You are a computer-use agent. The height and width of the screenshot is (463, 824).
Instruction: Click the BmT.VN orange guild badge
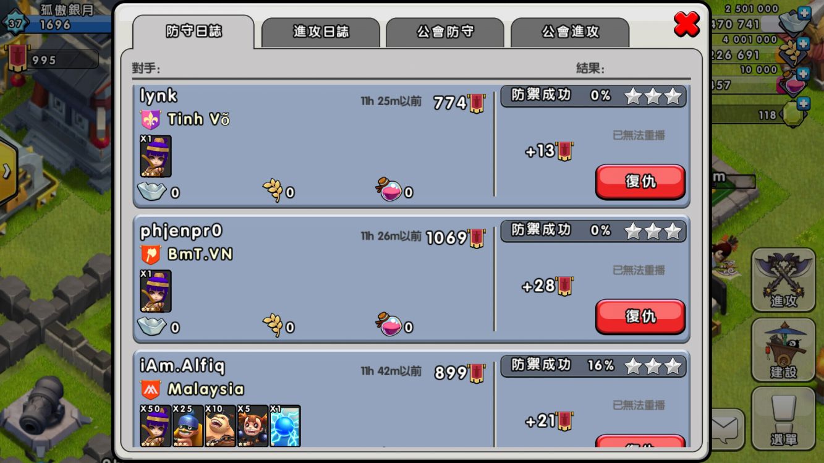151,254
